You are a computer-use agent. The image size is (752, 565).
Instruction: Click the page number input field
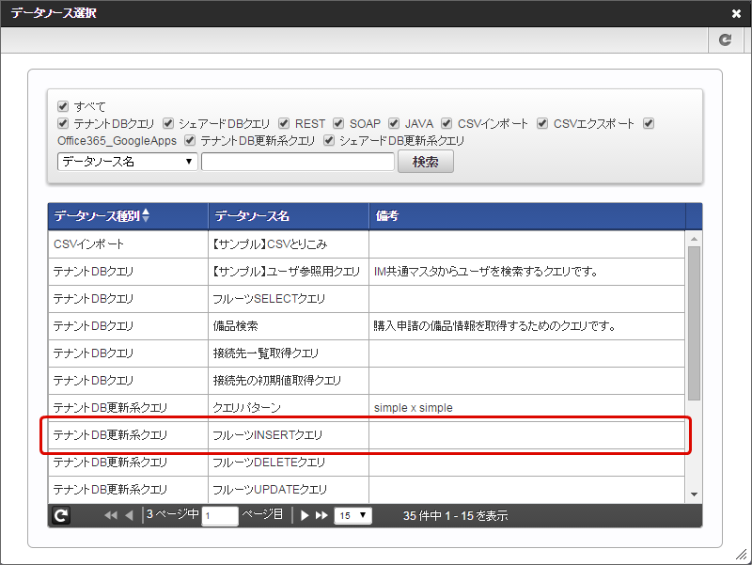(x=220, y=516)
